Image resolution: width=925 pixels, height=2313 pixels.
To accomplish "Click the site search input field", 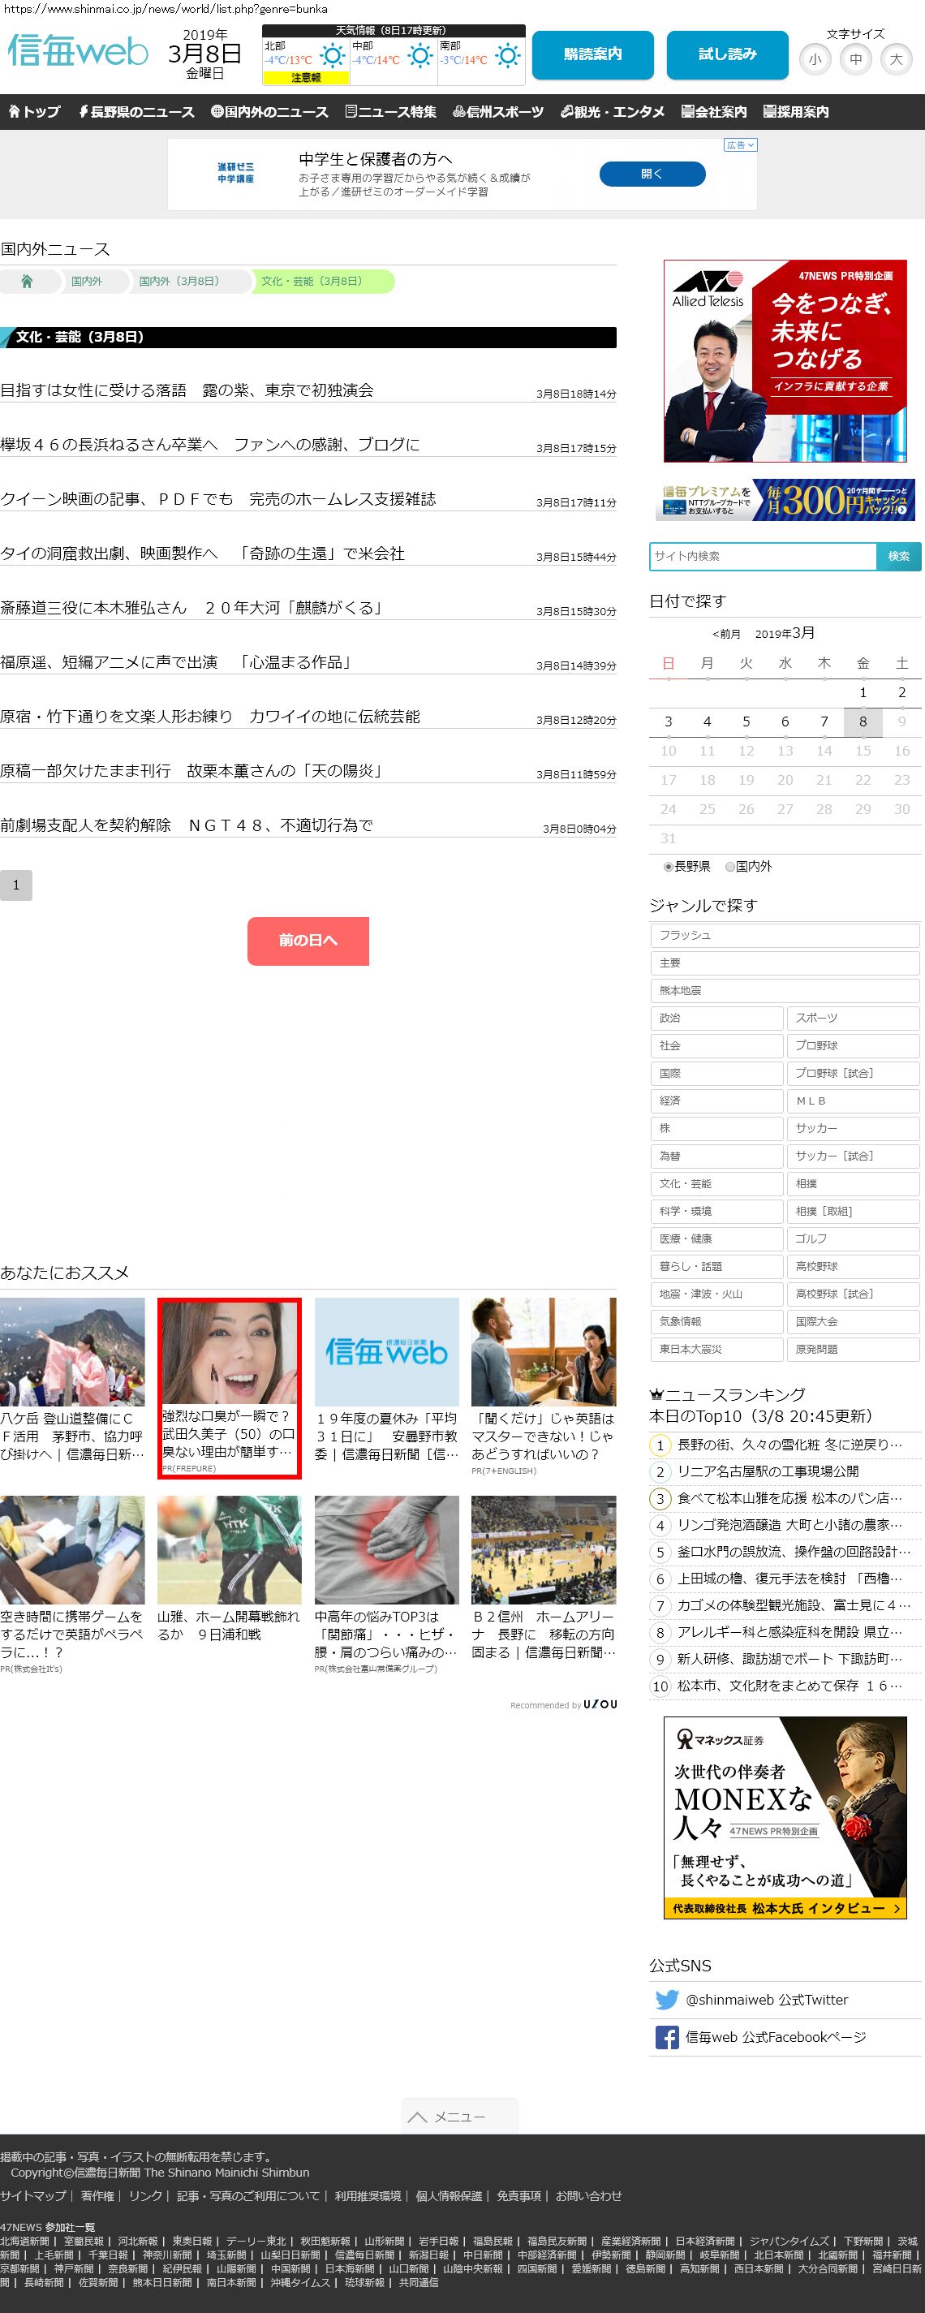I will 763,556.
